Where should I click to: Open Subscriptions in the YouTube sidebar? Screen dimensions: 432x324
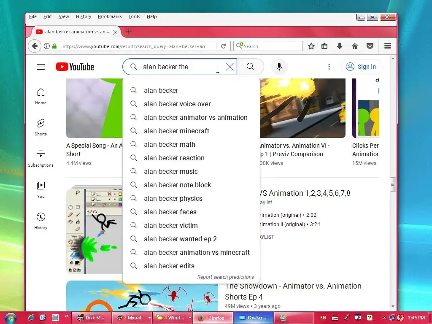[x=41, y=159]
